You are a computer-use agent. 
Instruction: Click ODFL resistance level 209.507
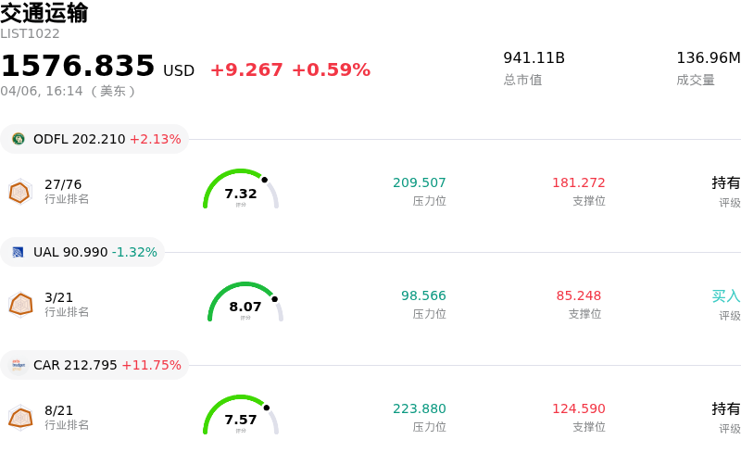(x=419, y=182)
